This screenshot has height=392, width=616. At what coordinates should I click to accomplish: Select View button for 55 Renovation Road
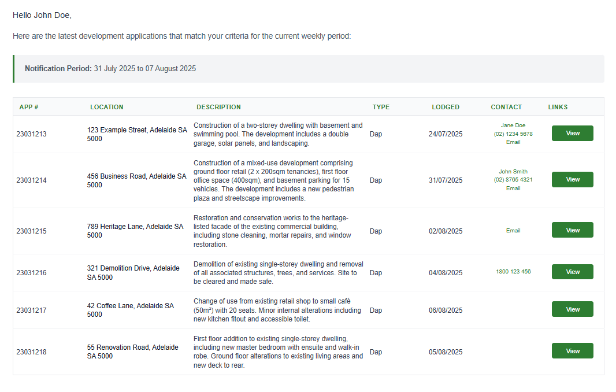click(x=572, y=352)
